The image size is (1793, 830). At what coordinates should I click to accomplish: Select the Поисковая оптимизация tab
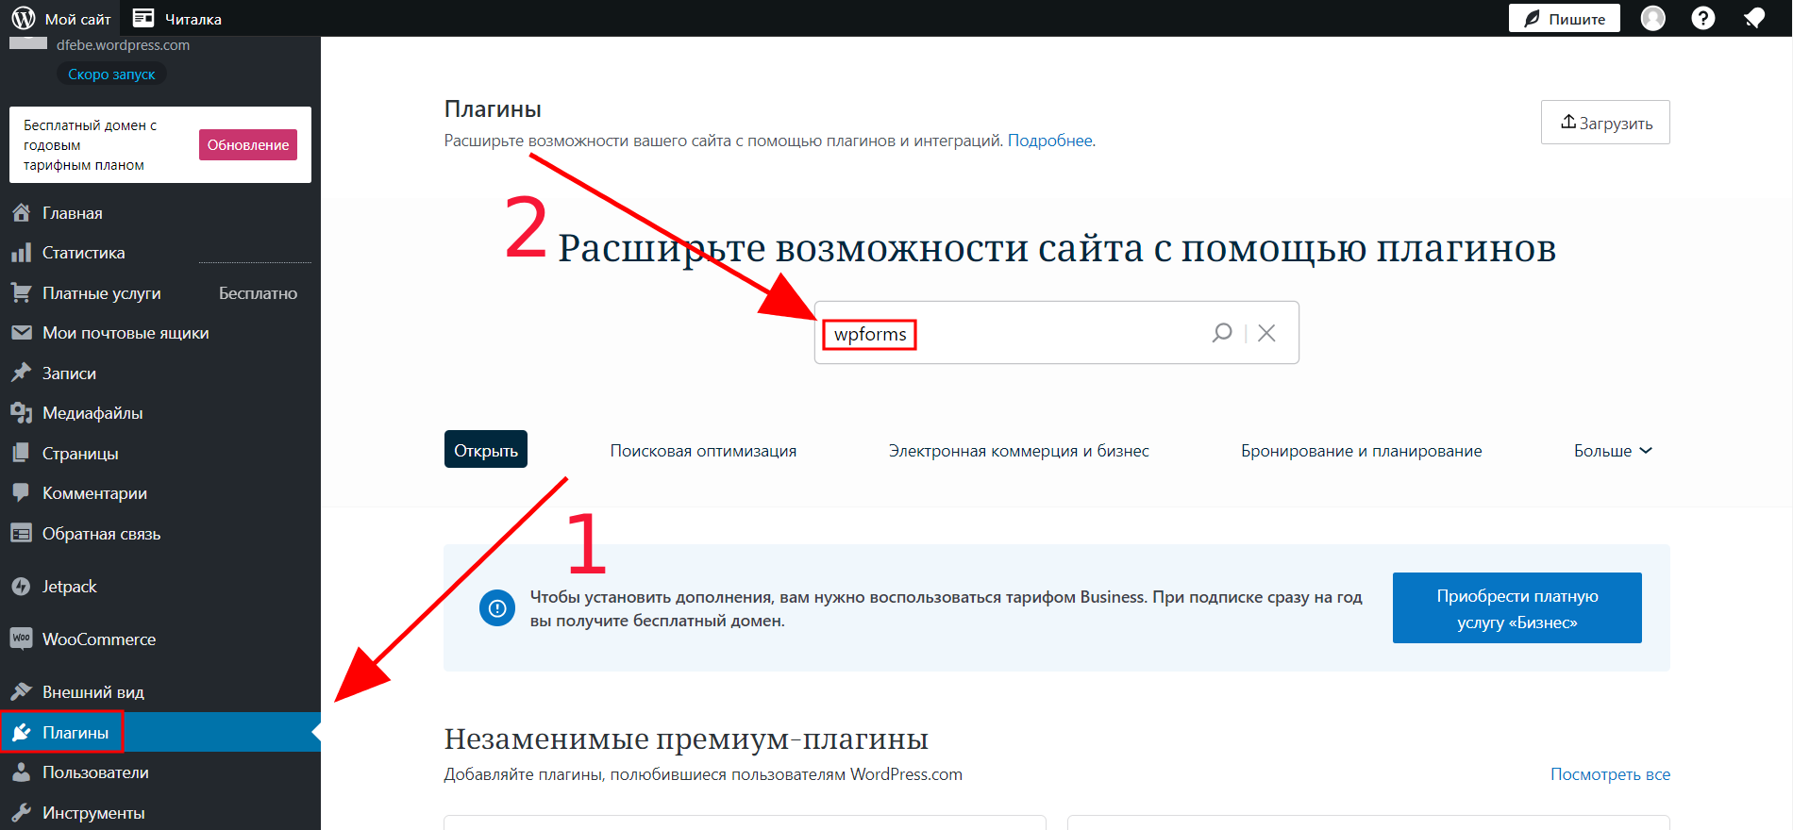pos(703,451)
